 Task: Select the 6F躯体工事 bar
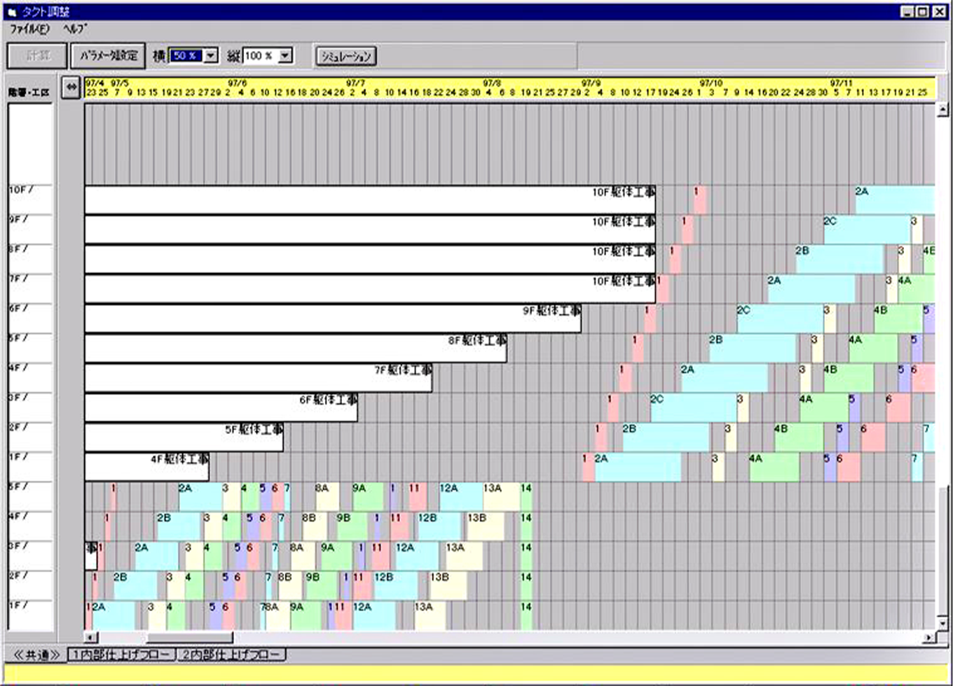(x=221, y=407)
